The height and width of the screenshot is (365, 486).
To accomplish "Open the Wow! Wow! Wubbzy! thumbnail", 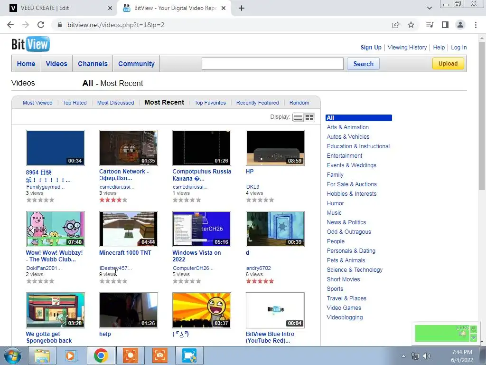I will coord(56,229).
